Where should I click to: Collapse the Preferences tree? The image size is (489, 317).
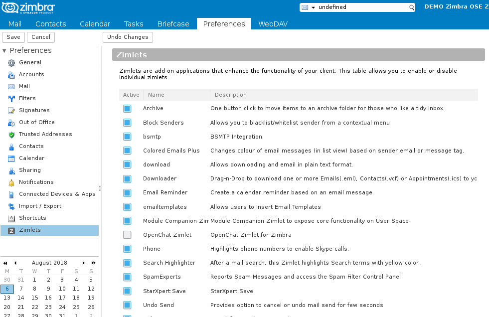click(4, 51)
